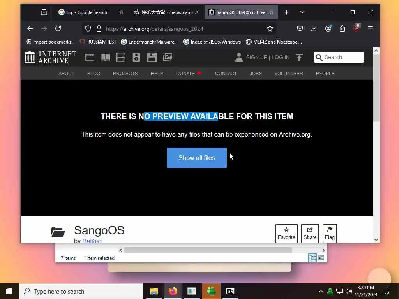This screenshot has width=399, height=299.
Task: Open Firefox application menu
Action: [x=370, y=28]
